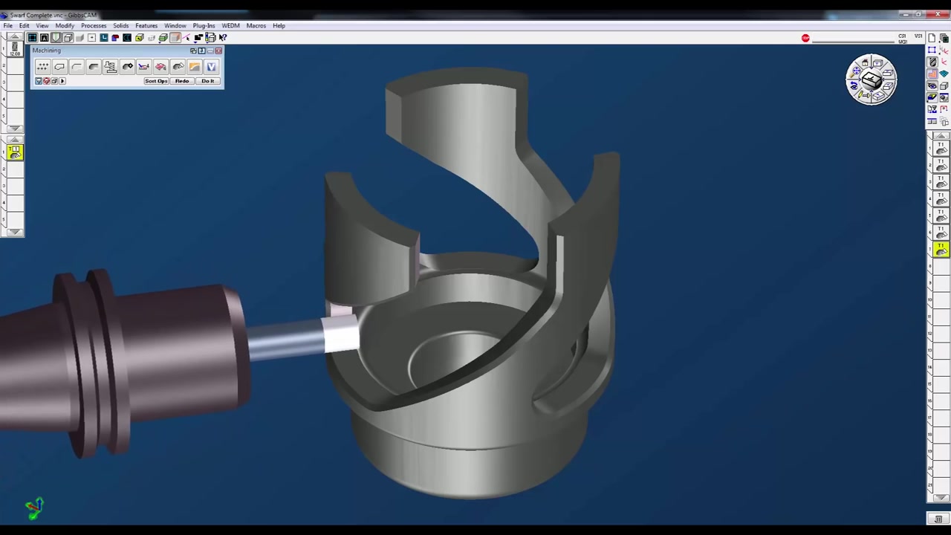Select the 12.00 tool tile in tool list
This screenshot has width=951, height=535.
click(x=14, y=51)
